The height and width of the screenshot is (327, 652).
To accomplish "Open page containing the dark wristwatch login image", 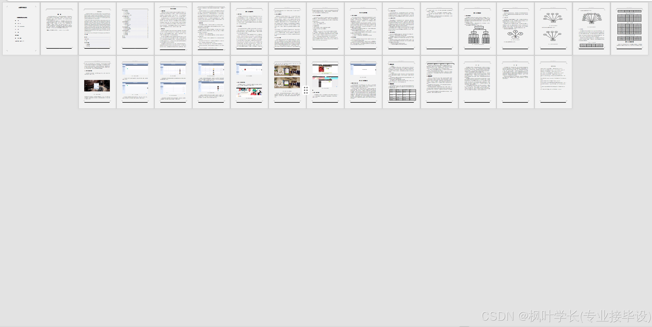I will (97, 82).
